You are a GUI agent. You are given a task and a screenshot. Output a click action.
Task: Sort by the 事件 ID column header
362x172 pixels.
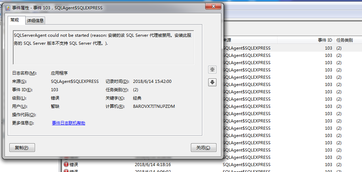pos(305,40)
